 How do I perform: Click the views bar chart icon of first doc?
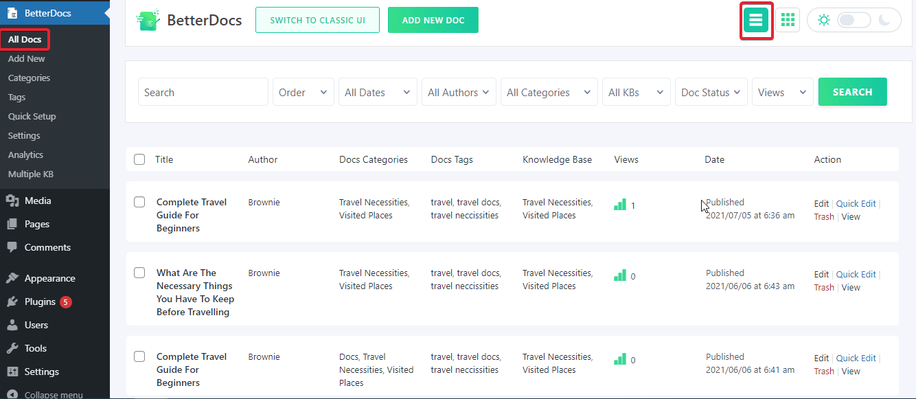pos(620,205)
